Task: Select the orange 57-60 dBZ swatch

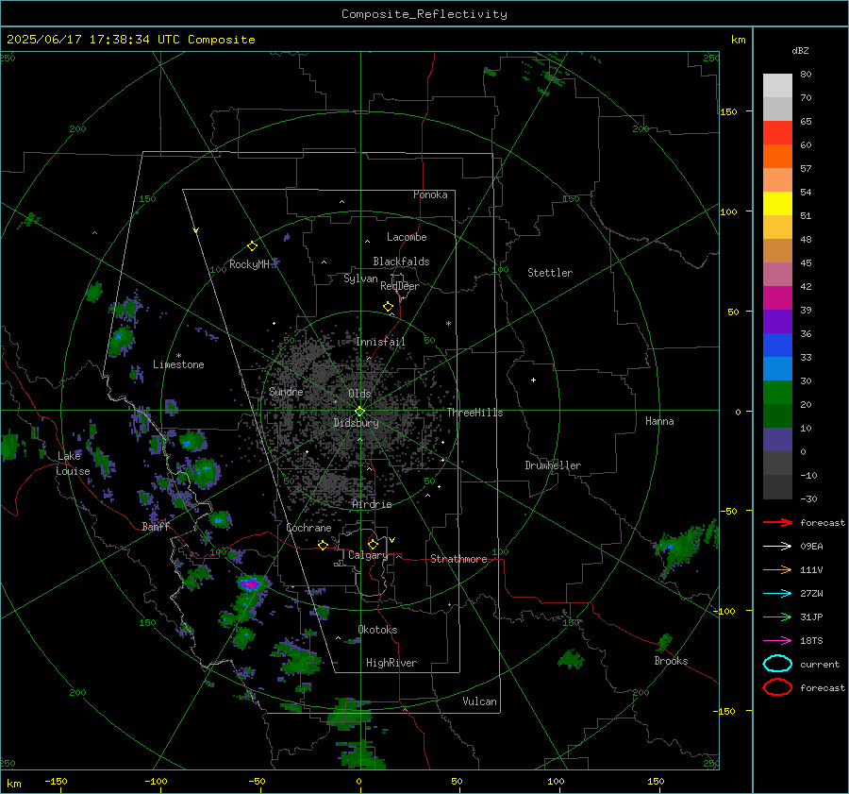Action: pos(777,157)
